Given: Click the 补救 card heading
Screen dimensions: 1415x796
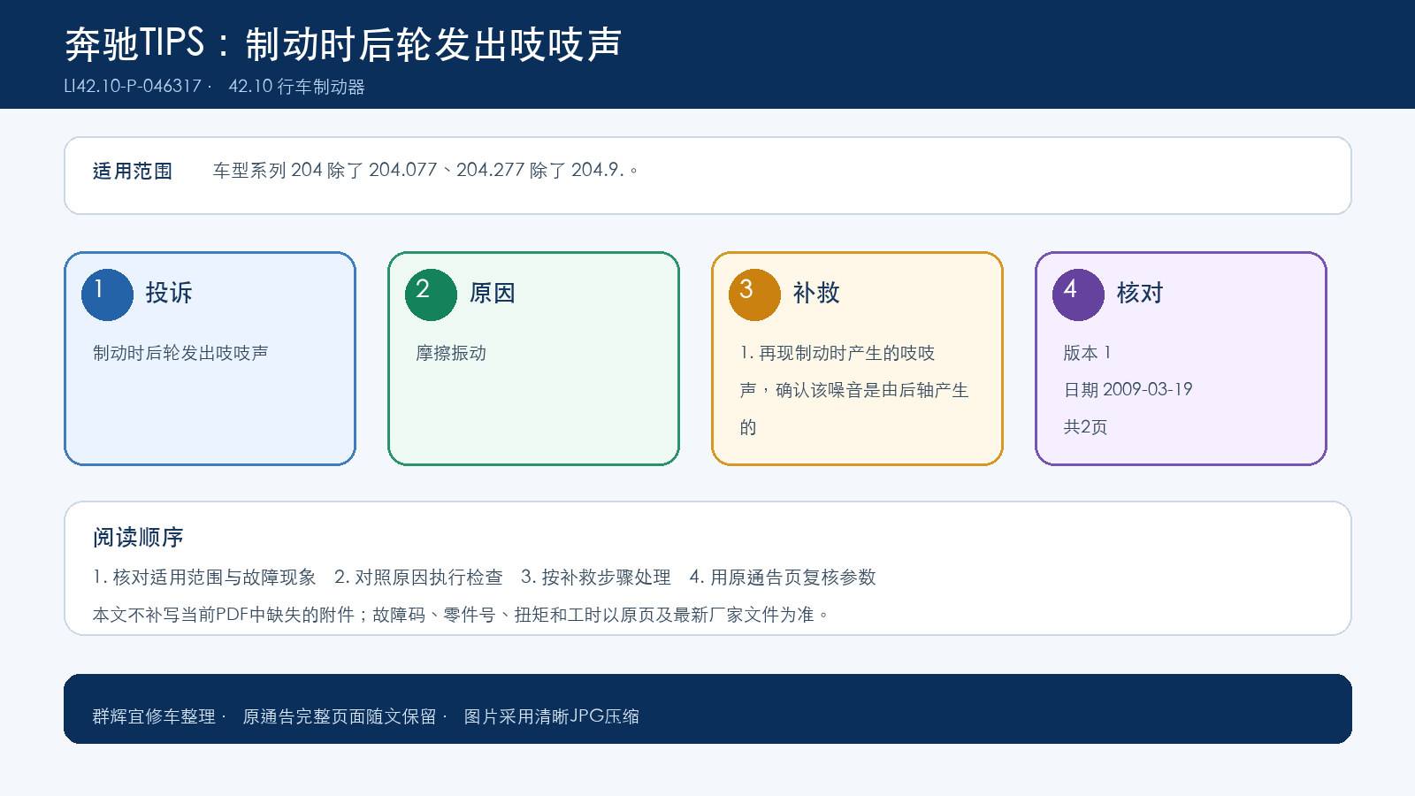Looking at the screenshot, I should pos(816,293).
